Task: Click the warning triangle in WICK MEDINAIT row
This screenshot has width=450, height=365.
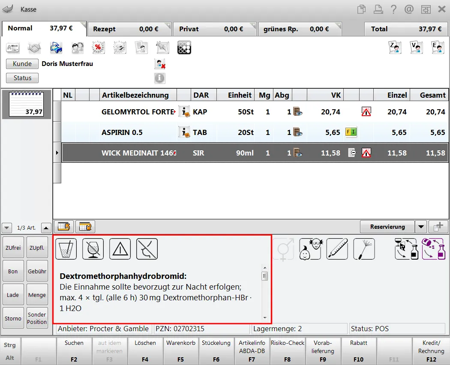Action: click(x=366, y=153)
